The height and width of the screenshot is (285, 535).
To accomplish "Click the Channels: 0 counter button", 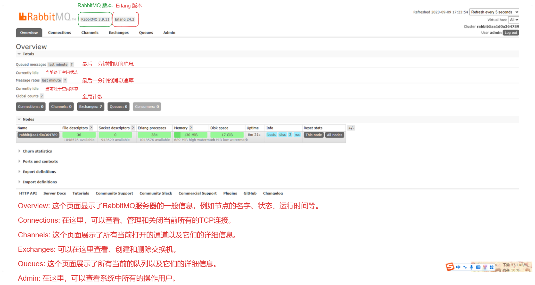I will pos(61,107).
